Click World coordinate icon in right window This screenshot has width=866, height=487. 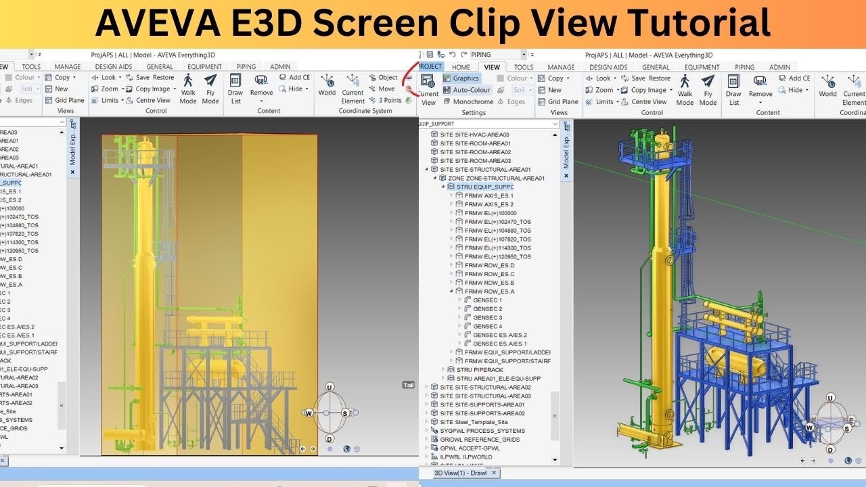coord(827,81)
